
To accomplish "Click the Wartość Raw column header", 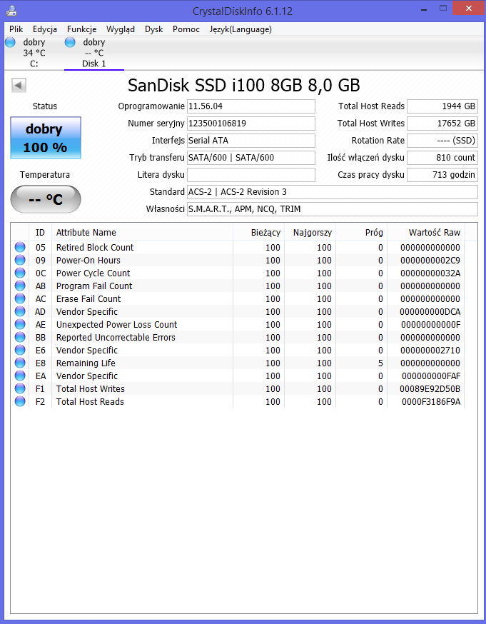I will [425, 233].
